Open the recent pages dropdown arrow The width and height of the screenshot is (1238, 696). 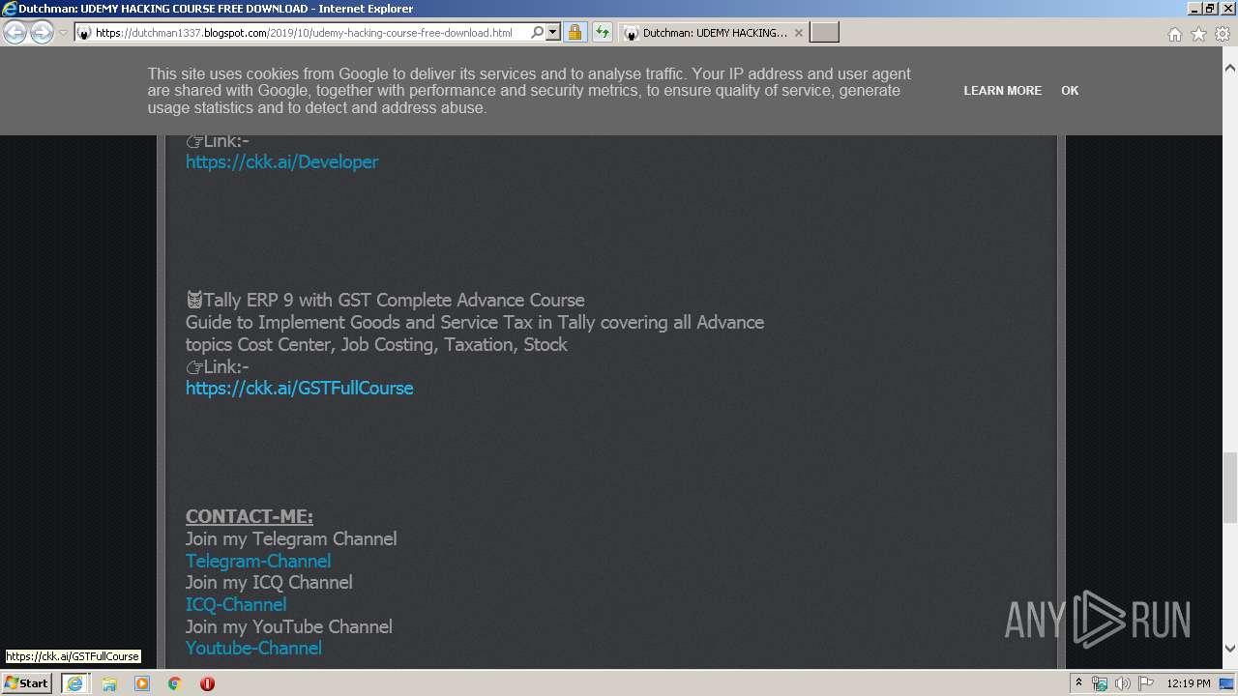(x=63, y=33)
